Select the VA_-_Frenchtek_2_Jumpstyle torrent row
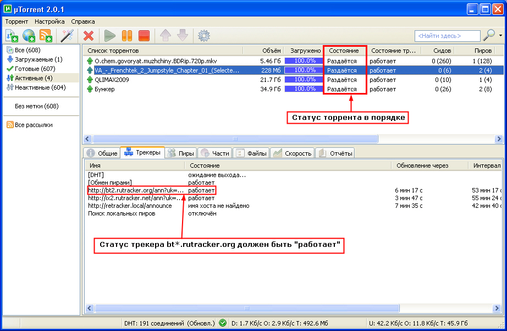Image resolution: width=507 pixels, height=331 pixels. [294, 70]
